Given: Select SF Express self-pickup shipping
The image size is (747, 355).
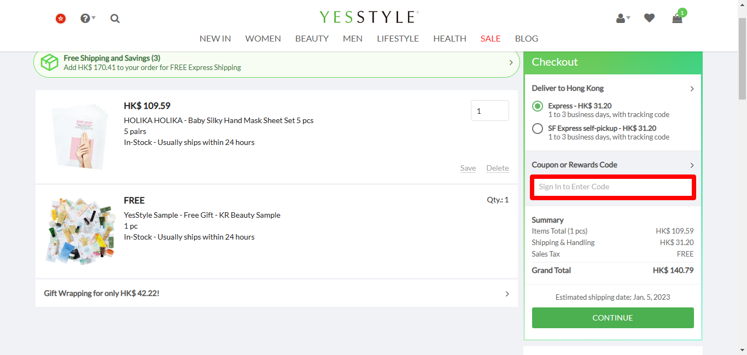Looking at the screenshot, I should [x=537, y=129].
